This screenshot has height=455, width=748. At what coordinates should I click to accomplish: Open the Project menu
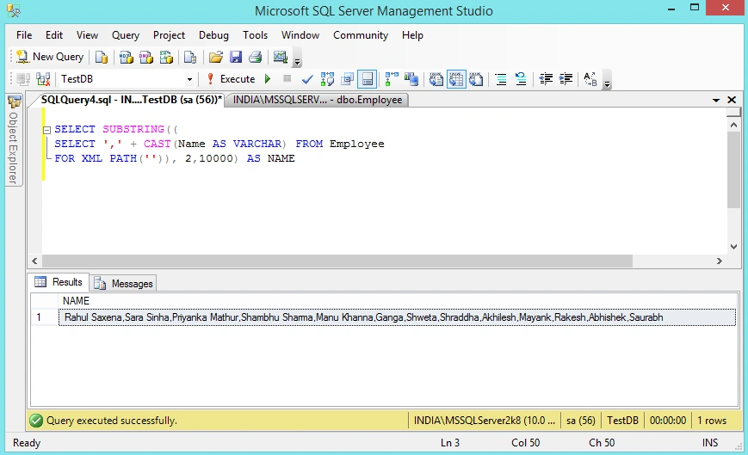click(x=169, y=35)
